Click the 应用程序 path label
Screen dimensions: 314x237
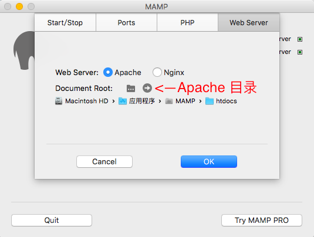tap(142, 101)
